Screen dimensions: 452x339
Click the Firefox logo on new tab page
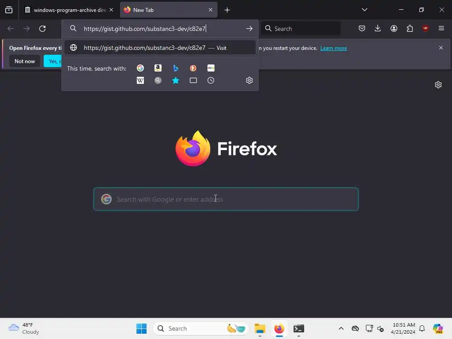click(x=226, y=148)
